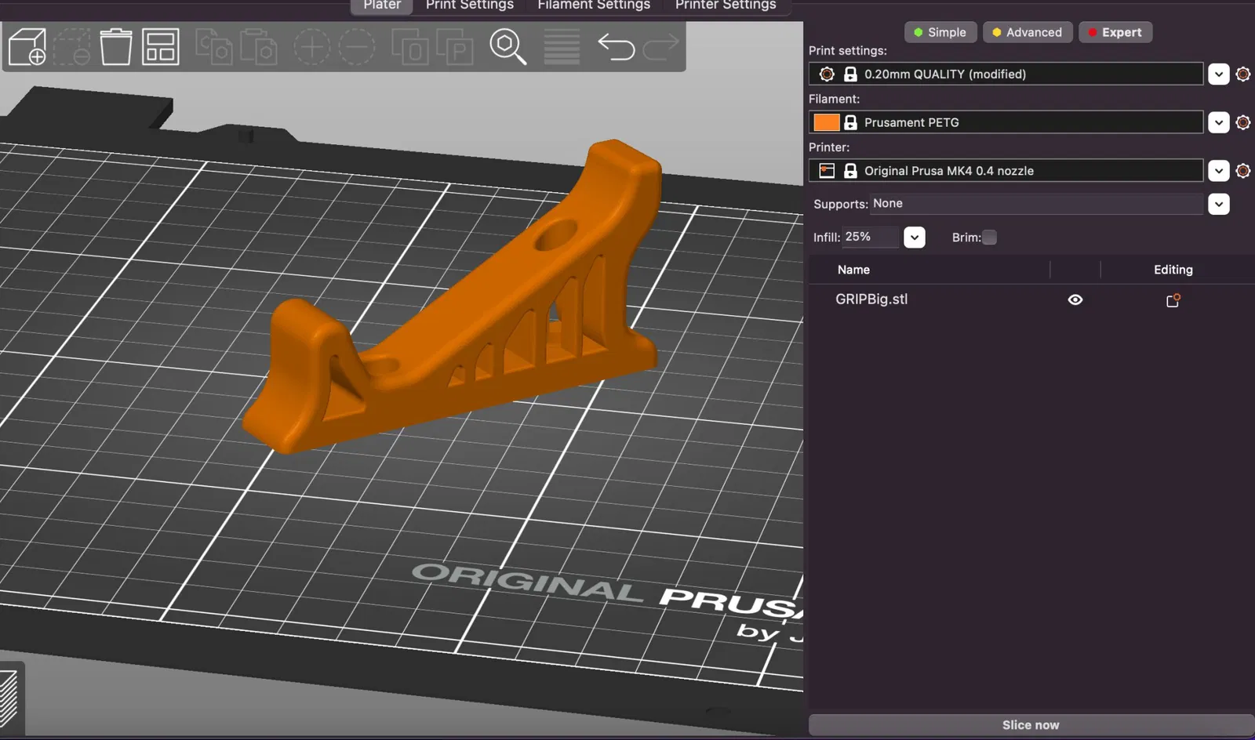Click the Slice now button
Screen dimensions: 1255x740
point(1031,725)
